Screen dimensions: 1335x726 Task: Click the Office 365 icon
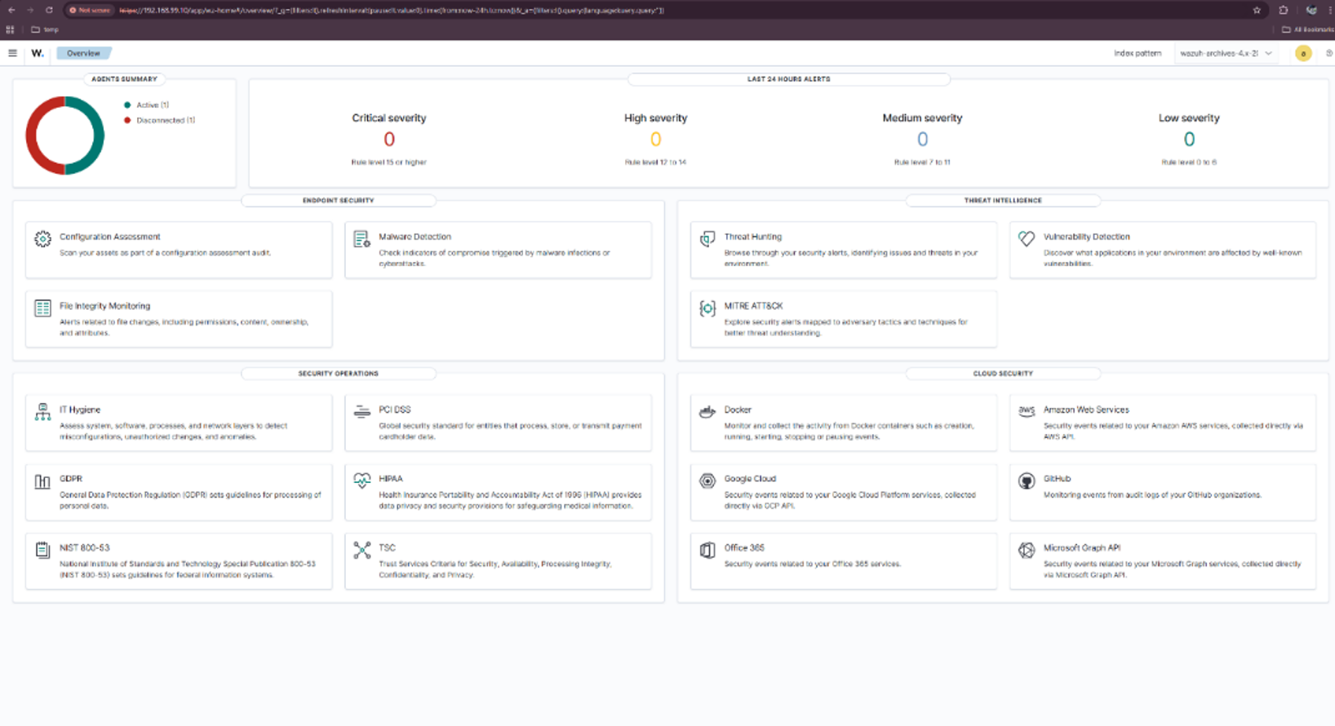[707, 550]
